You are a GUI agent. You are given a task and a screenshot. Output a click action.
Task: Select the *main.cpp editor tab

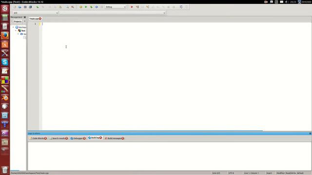pos(34,18)
